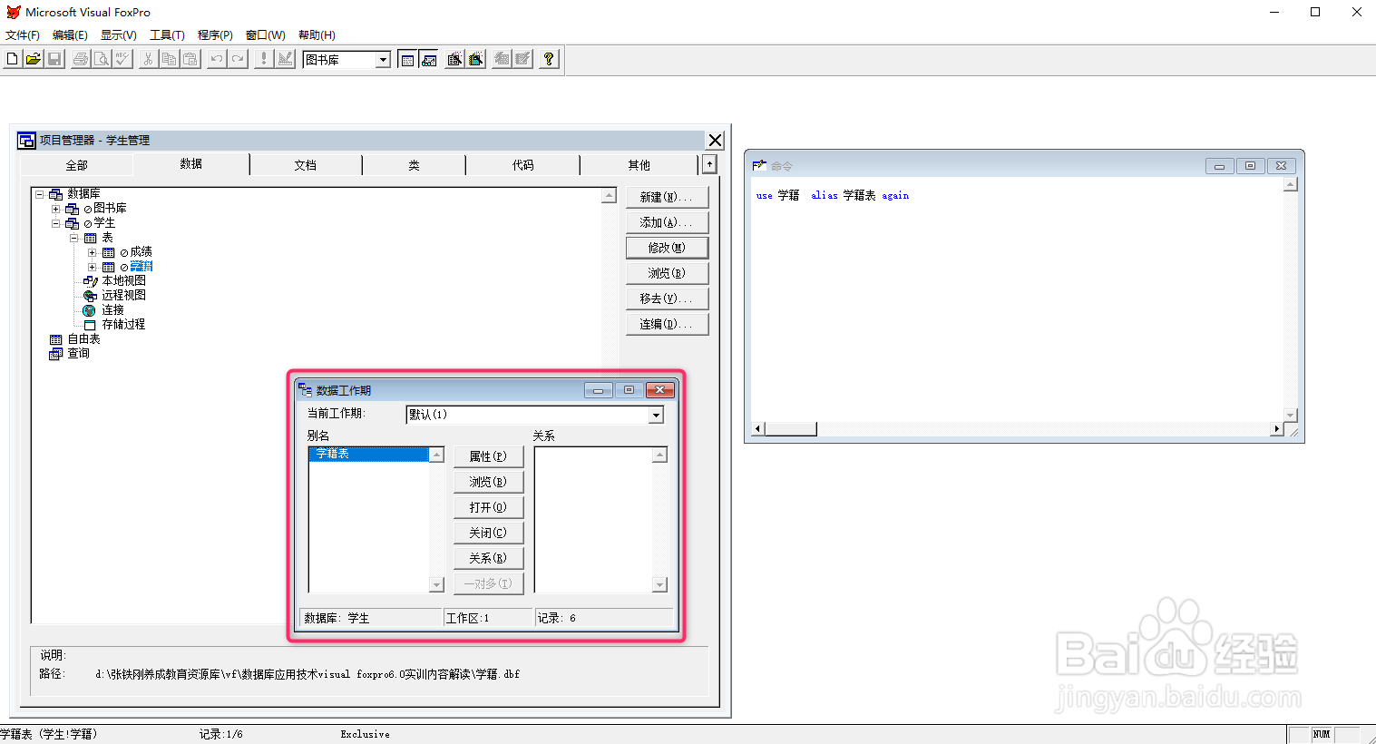Click the 移去(V)... button
The height and width of the screenshot is (744, 1376).
667,299
